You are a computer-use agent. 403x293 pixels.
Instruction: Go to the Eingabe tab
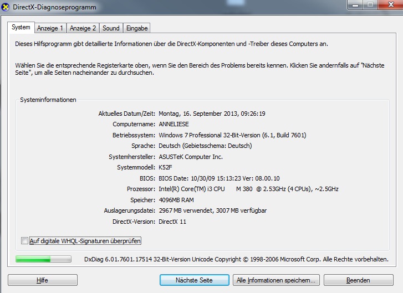(137, 28)
